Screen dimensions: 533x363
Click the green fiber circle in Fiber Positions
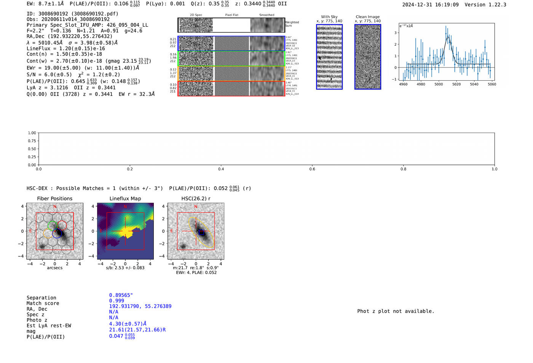[53, 225]
